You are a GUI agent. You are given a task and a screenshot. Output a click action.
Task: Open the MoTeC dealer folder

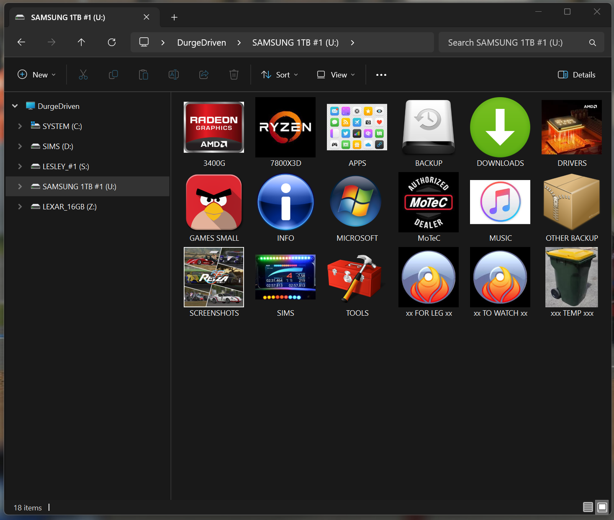(x=429, y=202)
